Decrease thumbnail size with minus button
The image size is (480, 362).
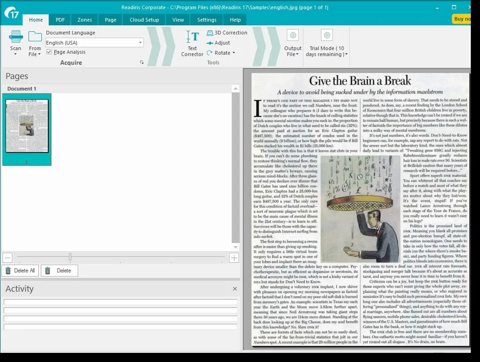8,257
